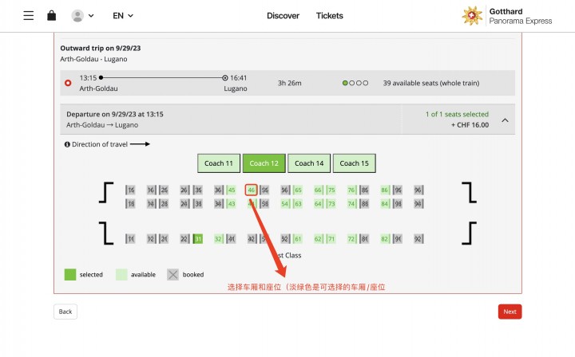This screenshot has width=575, height=357.
Task: Select available seat 45
Action: (x=231, y=190)
